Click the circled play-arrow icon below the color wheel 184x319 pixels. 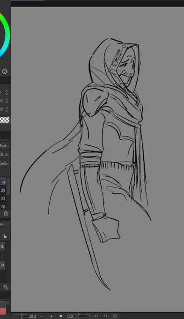(5, 71)
